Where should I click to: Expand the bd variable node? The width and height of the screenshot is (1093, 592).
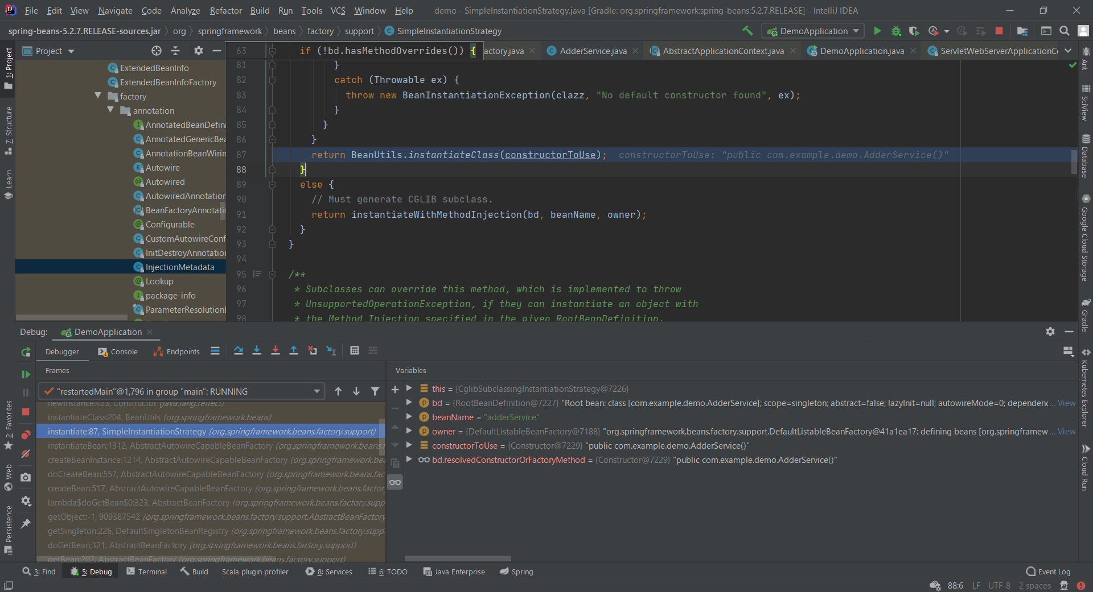[409, 403]
